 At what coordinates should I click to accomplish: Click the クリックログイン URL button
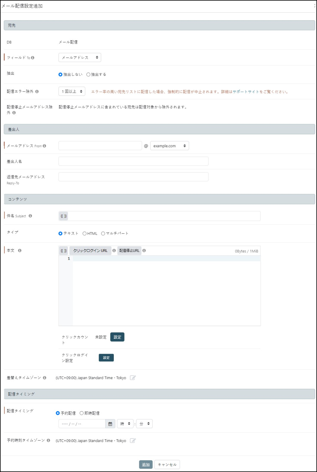point(90,250)
